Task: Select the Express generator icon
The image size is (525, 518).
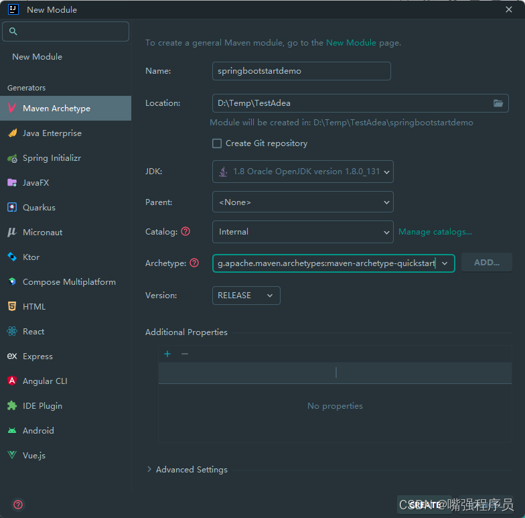Action: (x=12, y=356)
